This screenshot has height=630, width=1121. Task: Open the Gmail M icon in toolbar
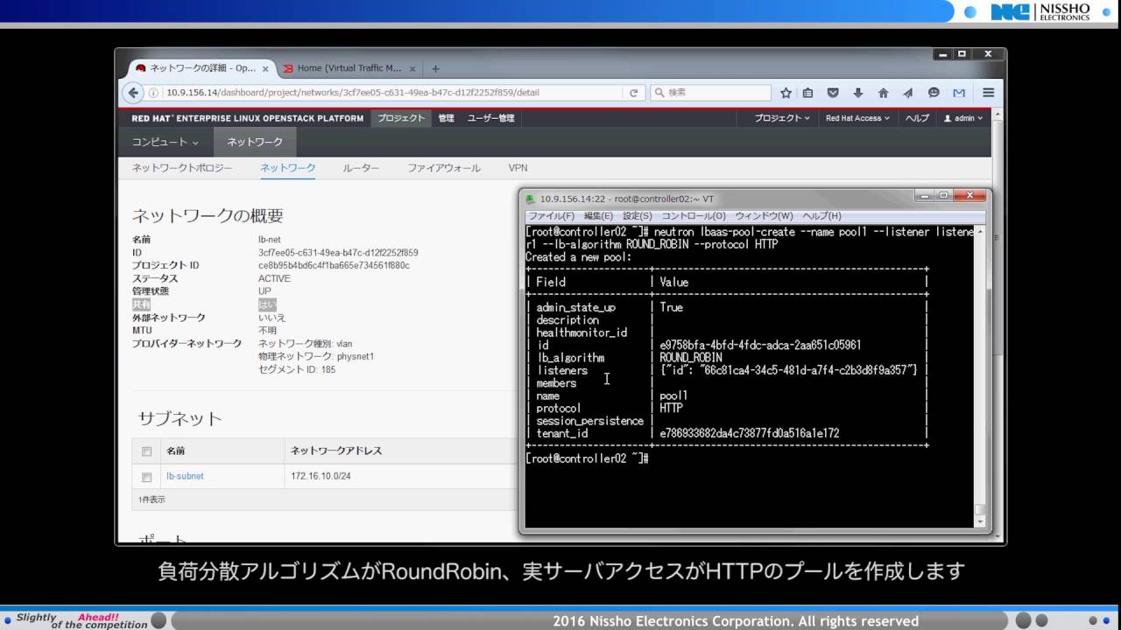pyautogui.click(x=959, y=93)
